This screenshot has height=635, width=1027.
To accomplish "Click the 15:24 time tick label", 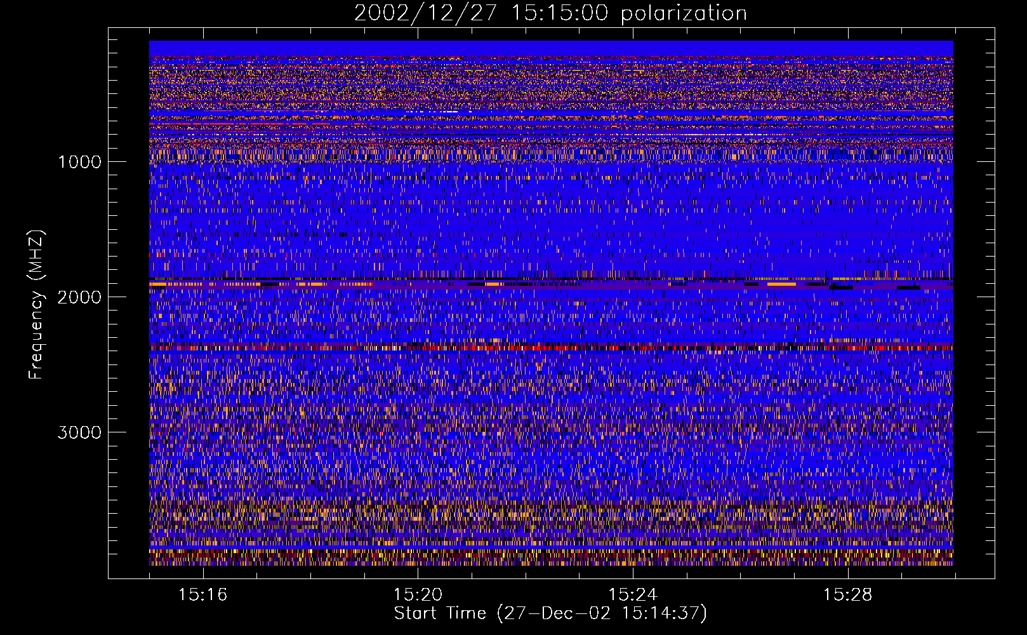I will pyautogui.click(x=633, y=595).
